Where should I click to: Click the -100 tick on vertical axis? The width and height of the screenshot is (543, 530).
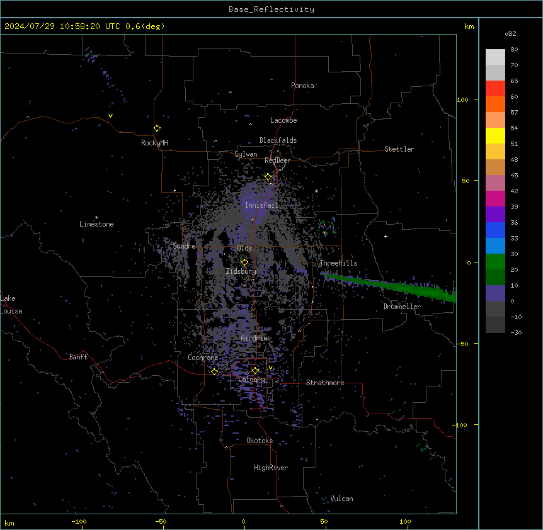tap(460, 425)
